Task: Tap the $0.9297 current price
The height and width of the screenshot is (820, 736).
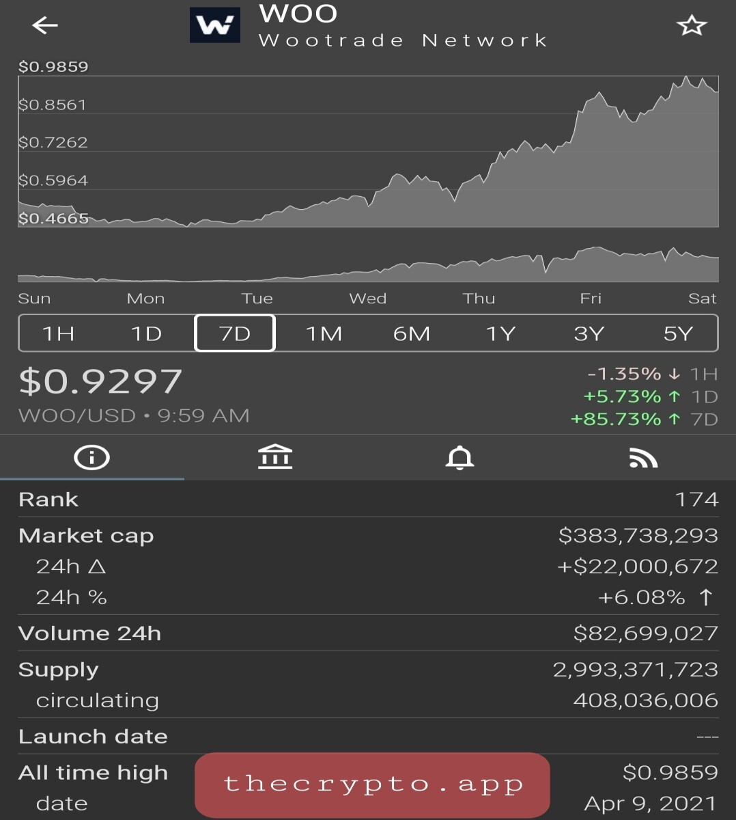Action: point(100,381)
